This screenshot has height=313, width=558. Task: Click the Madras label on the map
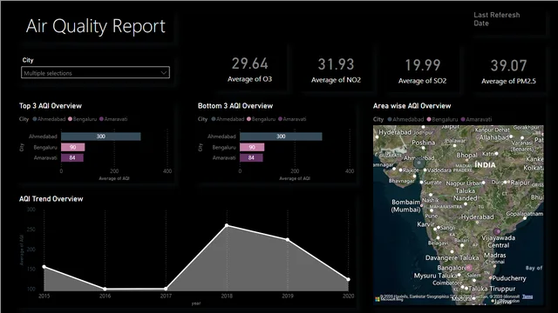[494, 255]
